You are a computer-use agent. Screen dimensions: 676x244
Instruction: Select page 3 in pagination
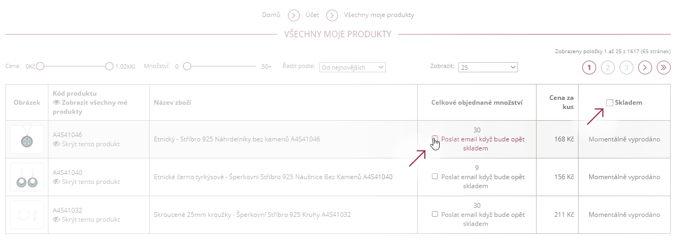coord(626,68)
